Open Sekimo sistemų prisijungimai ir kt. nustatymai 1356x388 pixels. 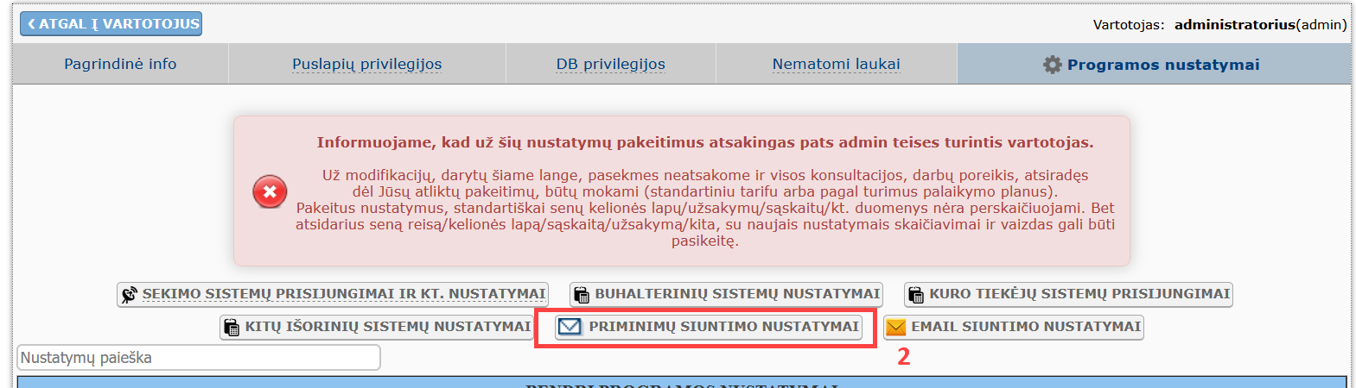[333, 294]
